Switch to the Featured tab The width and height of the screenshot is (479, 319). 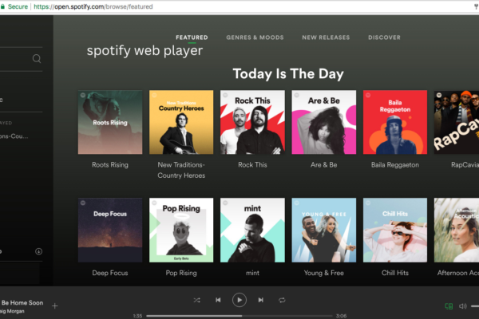click(x=192, y=37)
